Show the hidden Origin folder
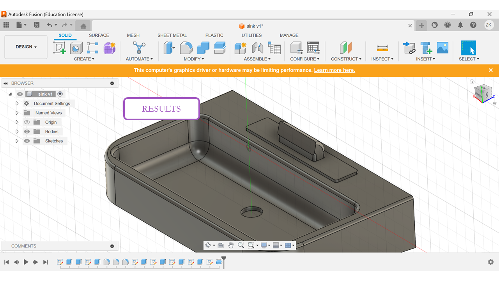Image resolution: width=499 pixels, height=281 pixels. coord(27,122)
